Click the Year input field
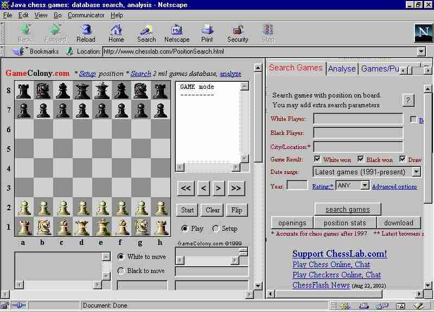This screenshot has height=312, width=434. click(x=297, y=185)
